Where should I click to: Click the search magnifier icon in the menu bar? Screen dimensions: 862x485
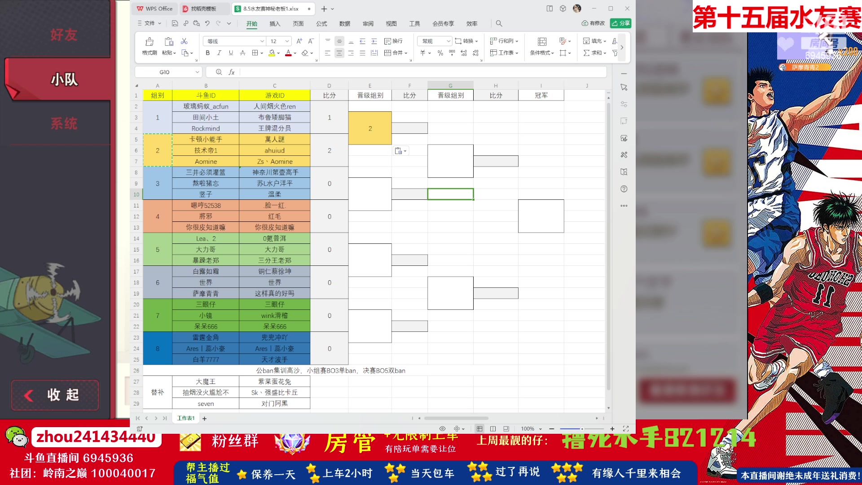tap(499, 23)
